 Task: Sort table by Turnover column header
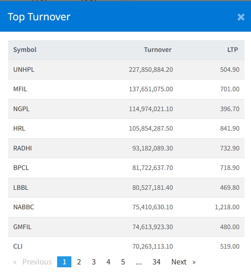158,50
